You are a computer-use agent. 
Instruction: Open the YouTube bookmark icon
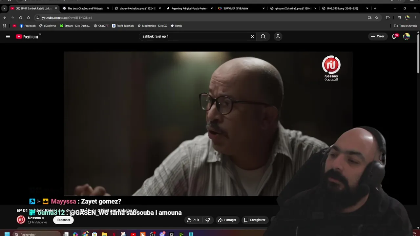(14, 26)
